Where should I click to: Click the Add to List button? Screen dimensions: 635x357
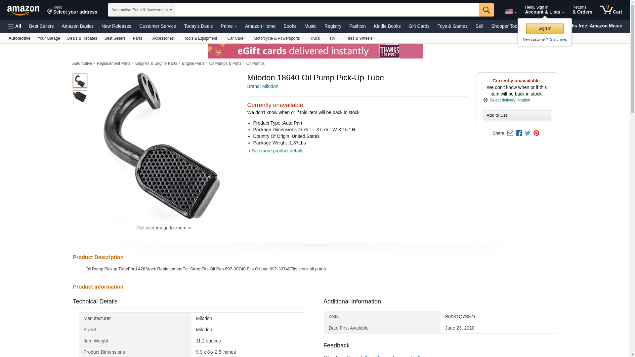click(517, 115)
